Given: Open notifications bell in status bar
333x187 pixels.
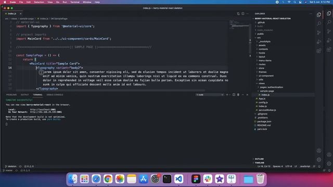Looking at the screenshot, I should coord(319,166).
